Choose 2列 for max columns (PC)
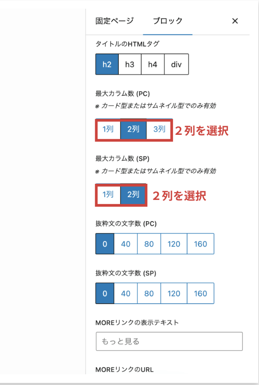 click(133, 129)
